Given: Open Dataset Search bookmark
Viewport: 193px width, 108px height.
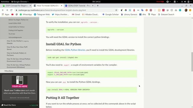Looking at the screenshot, I should pyautogui.click(x=166, y=14).
